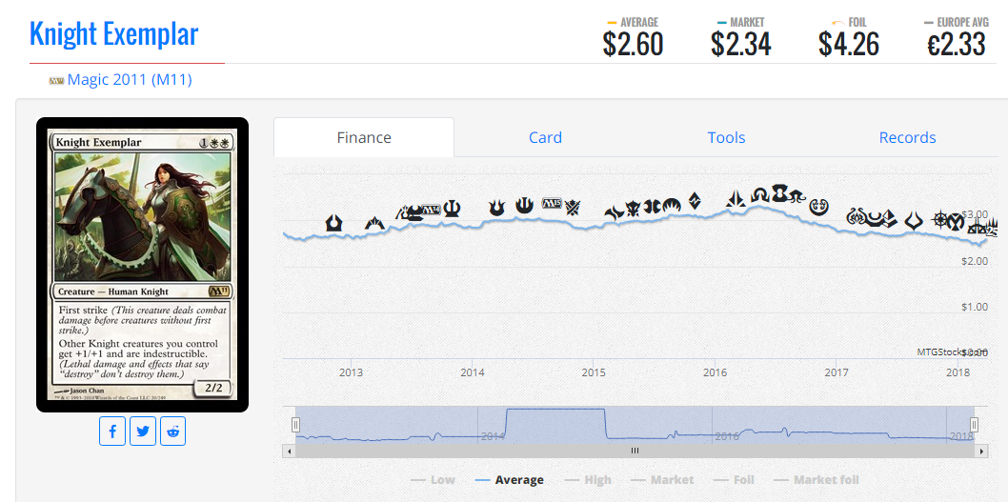Click the navigator scroll-right arrow
1008x502 pixels.
point(981,452)
